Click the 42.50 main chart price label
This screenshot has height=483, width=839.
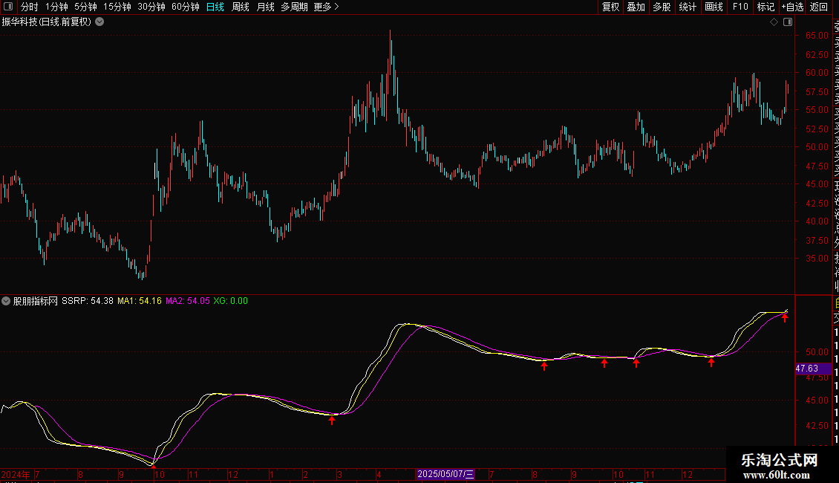point(817,203)
